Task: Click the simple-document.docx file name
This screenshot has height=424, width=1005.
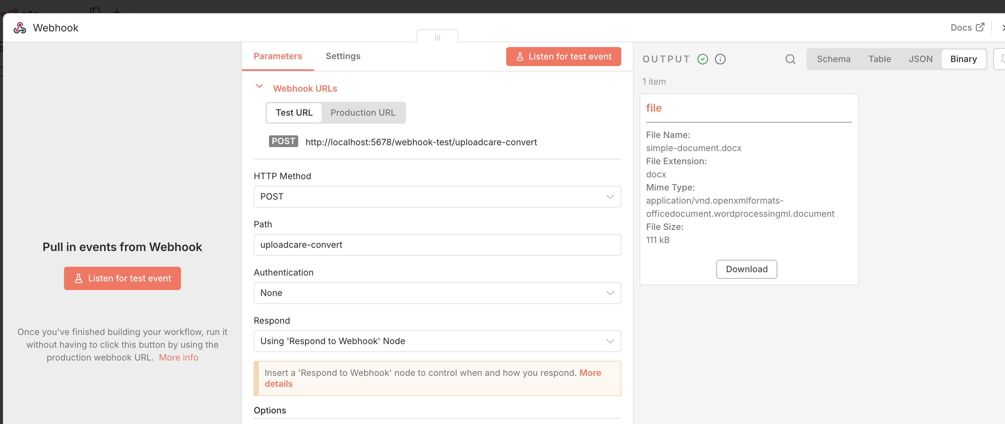Action: pyautogui.click(x=694, y=148)
